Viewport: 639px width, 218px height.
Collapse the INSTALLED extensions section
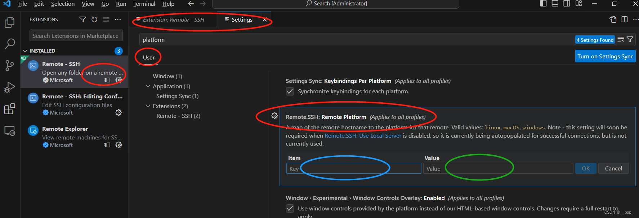[x=25, y=51]
